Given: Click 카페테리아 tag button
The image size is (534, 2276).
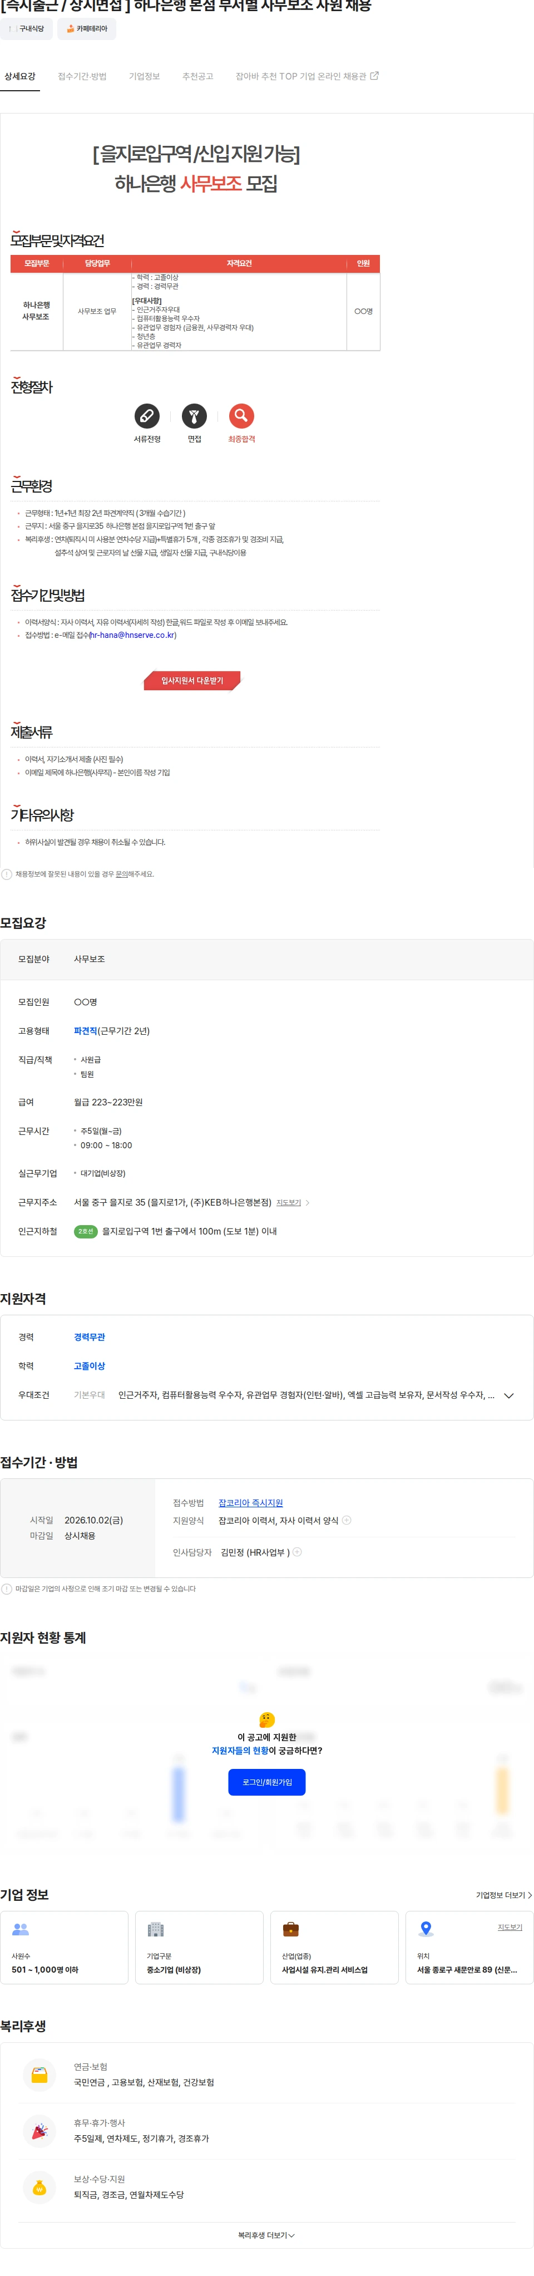Looking at the screenshot, I should click(x=87, y=29).
